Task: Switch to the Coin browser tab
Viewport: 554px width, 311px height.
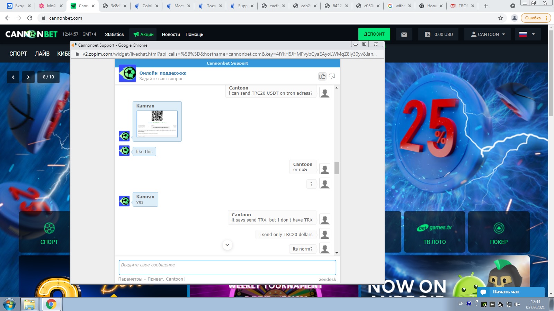Action: point(146,6)
